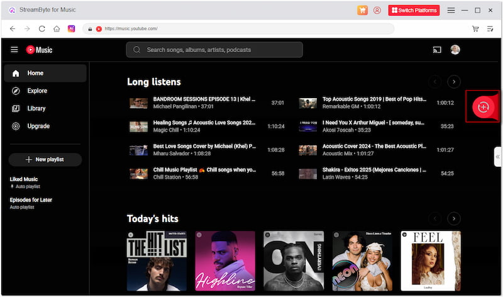This screenshot has height=297, width=503.
Task: Click the red add-to-convert floating button
Action: tap(483, 107)
